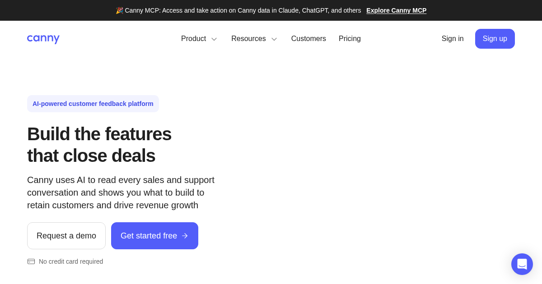
Task: Click the AI-powered customer feedback platform badge
Action: click(x=93, y=104)
